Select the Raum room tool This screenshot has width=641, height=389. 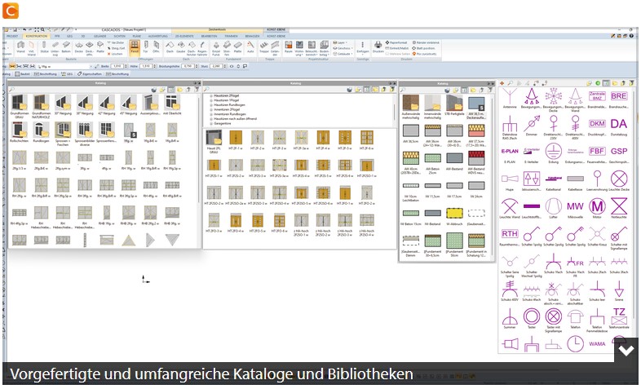pos(289,47)
